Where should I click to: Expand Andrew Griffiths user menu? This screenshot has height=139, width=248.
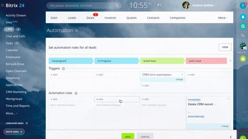pos(216,5)
